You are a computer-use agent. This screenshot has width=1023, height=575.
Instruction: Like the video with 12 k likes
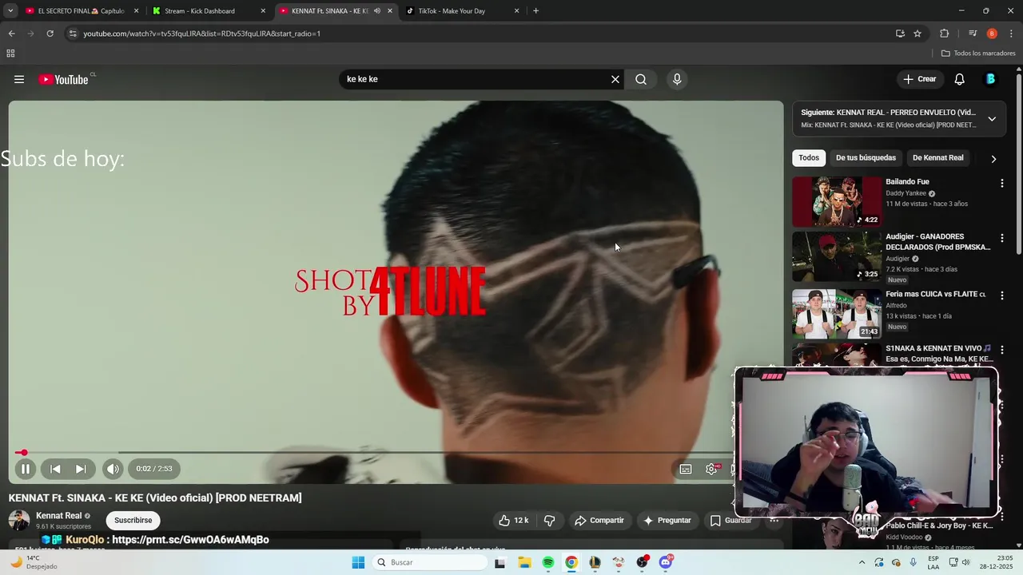(514, 520)
